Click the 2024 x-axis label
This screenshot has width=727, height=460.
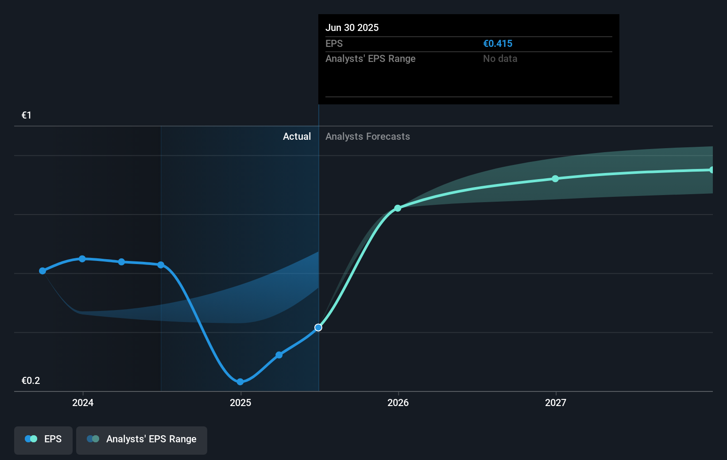[x=83, y=402]
